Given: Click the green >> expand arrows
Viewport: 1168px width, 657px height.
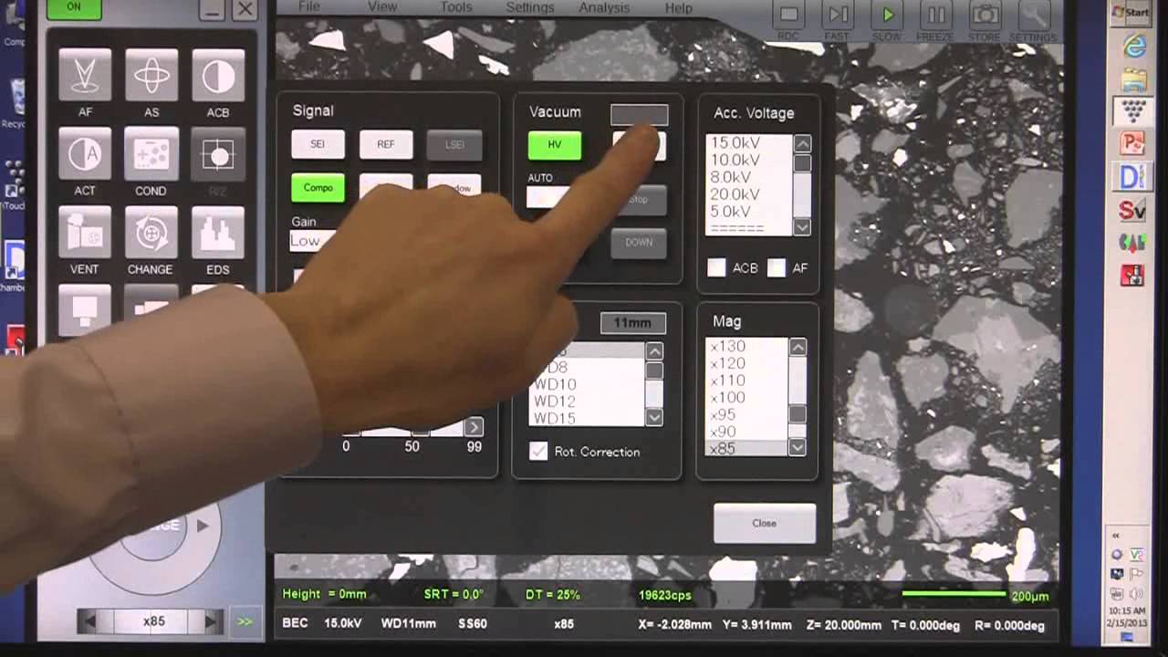Looking at the screenshot, I should coord(245,621).
